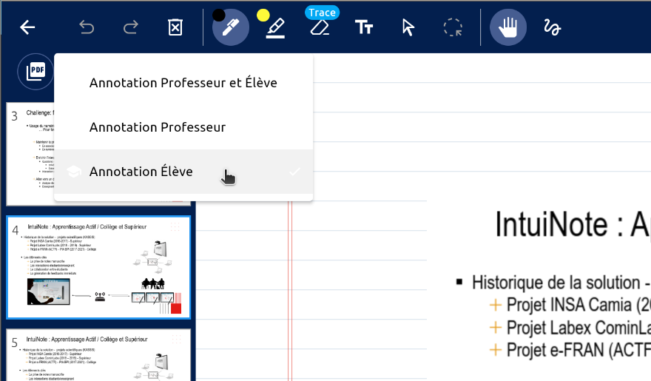Click the back arrow button
Image resolution: width=651 pixels, height=381 pixels.
point(27,27)
